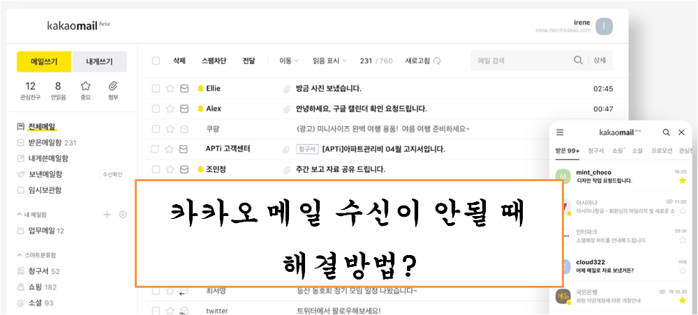Screen dimensions: 698x315
Task: Check the 조민정 mail checkbox
Action: pos(156,169)
